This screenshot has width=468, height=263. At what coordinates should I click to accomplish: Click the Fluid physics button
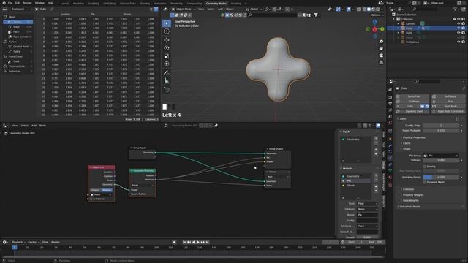(x=448, y=102)
